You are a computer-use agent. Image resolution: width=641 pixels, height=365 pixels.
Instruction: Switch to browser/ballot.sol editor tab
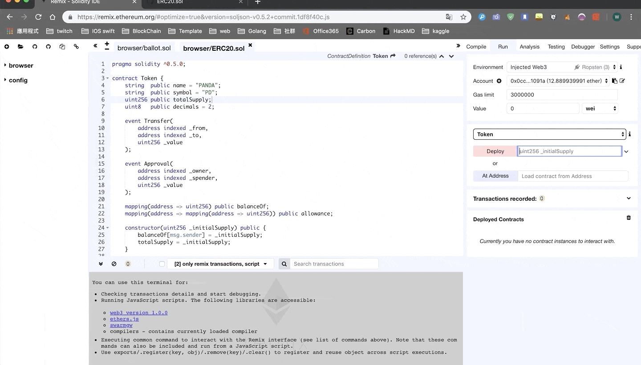(x=144, y=48)
